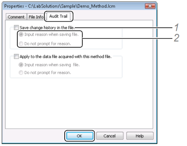Open Help for this dialog

point(140,136)
